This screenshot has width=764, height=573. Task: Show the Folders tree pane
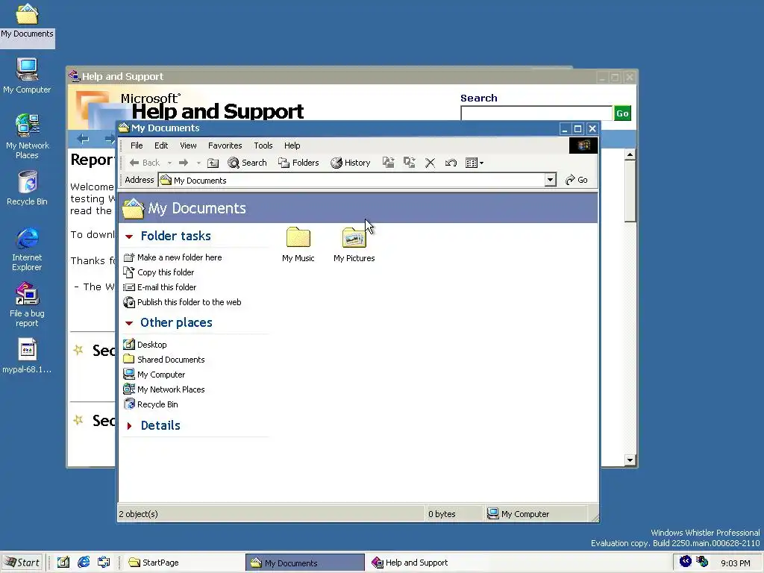pyautogui.click(x=298, y=163)
